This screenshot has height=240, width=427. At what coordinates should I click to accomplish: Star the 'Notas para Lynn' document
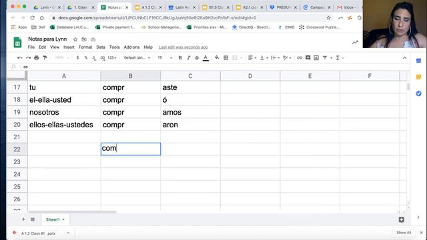pyautogui.click(x=75, y=39)
